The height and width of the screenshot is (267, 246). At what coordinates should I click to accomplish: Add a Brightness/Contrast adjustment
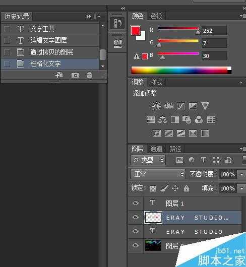[x=156, y=106]
